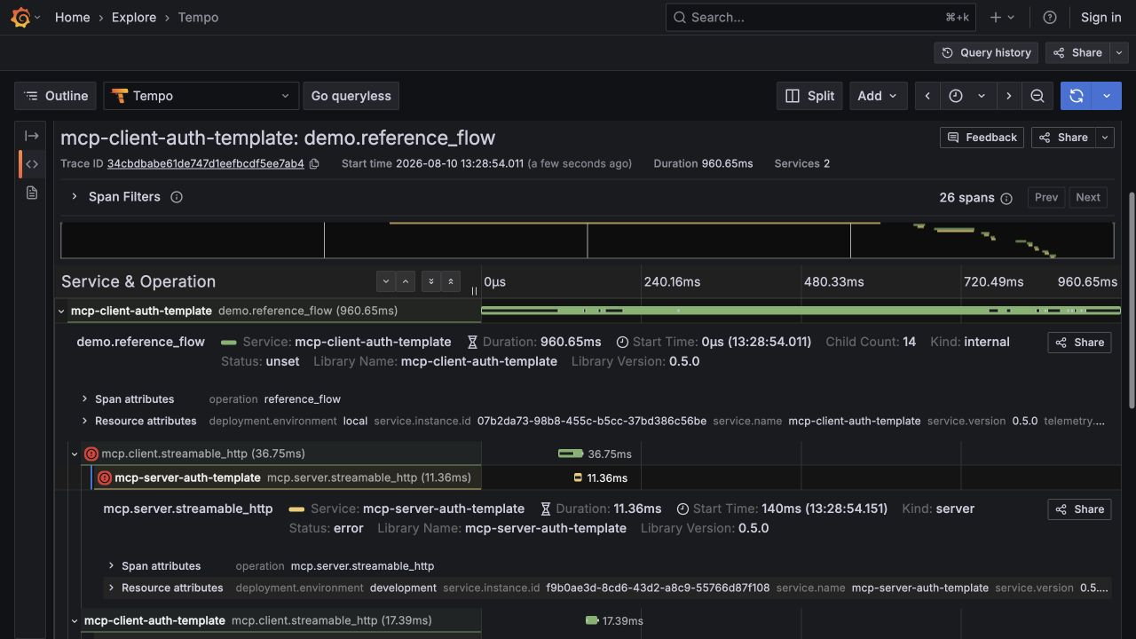1136x639 pixels.
Task: Share the demo.reference_flow span
Action: [1079, 343]
